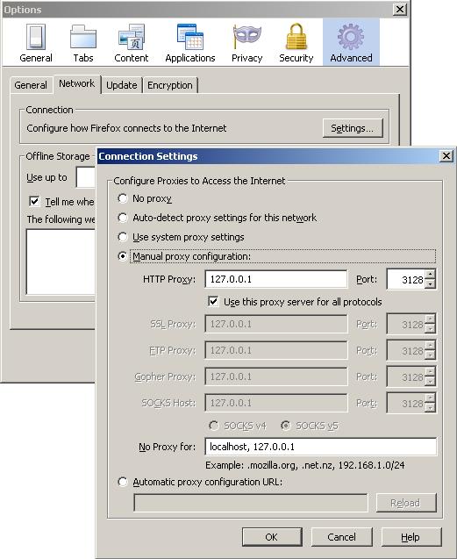Viewport: 457px width, 559px height.
Task: Select the No proxy radio button
Action: pyautogui.click(x=123, y=198)
